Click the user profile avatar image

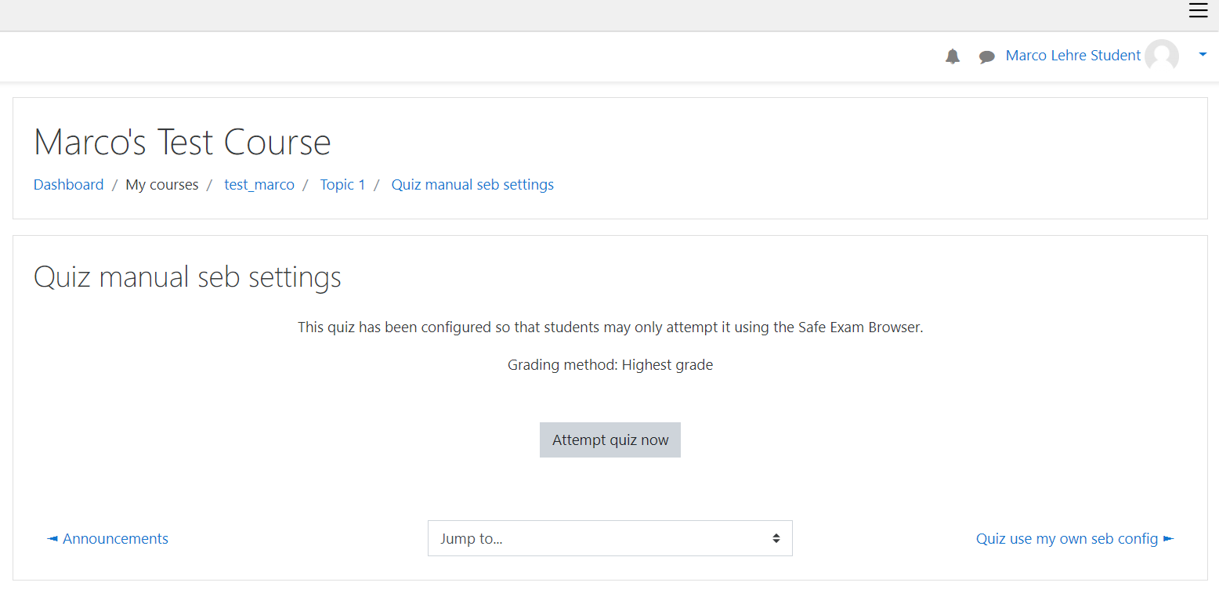1162,56
